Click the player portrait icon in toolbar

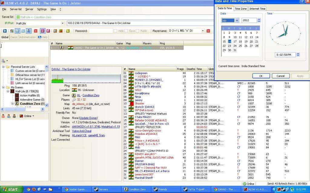(29, 31)
